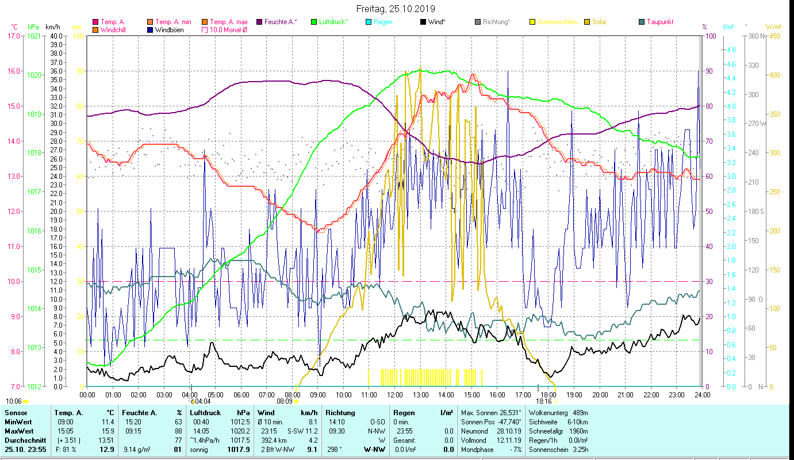Click the gold Solar legend swatch
Screen dimensions: 794x460
coord(587,22)
